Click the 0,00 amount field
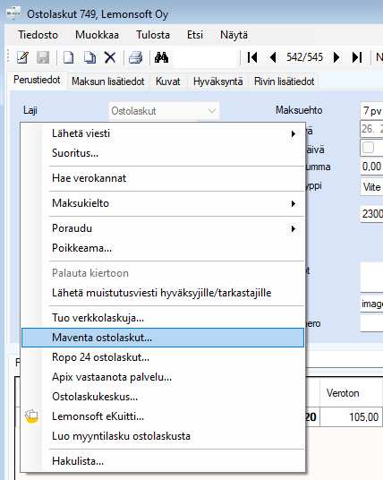 [x=371, y=167]
